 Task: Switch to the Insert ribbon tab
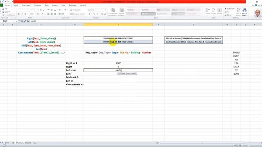(16, 5)
